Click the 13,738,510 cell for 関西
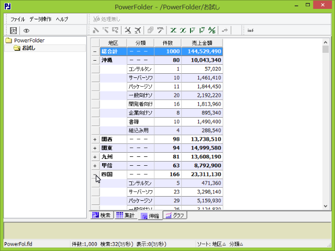 coord(202,140)
